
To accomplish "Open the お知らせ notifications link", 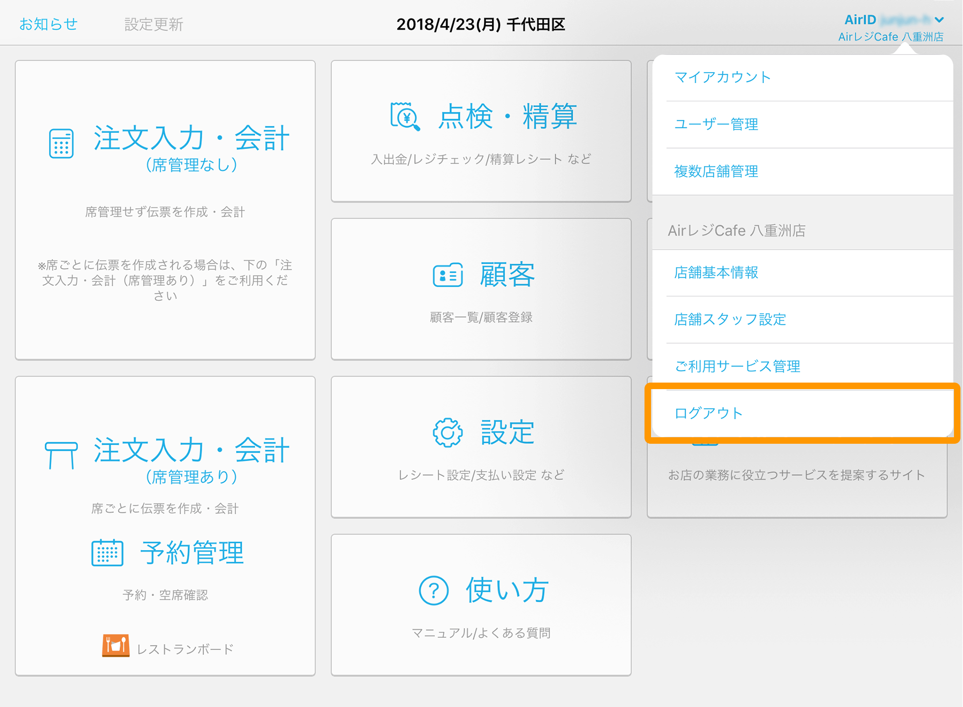I will (48, 24).
